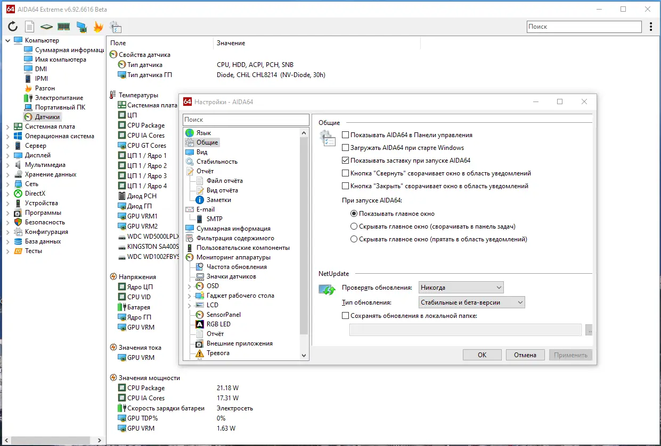The height and width of the screenshot is (446, 661).
Task: Click the monitor diagnostics toolbar icon
Action: coord(81,27)
